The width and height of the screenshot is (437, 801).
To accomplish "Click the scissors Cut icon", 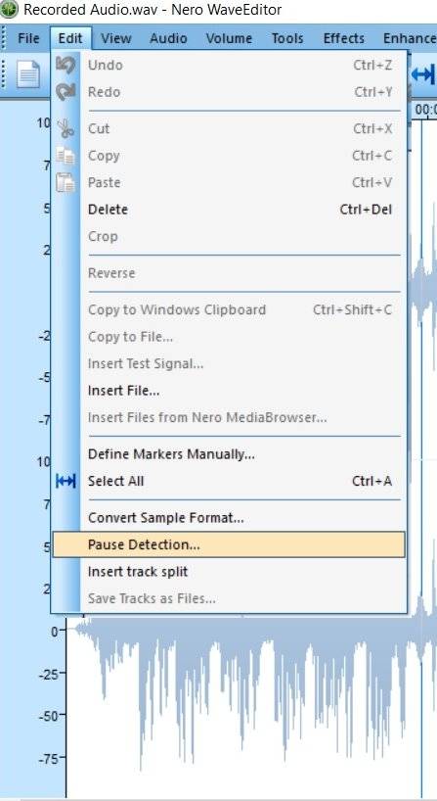I will 66,128.
